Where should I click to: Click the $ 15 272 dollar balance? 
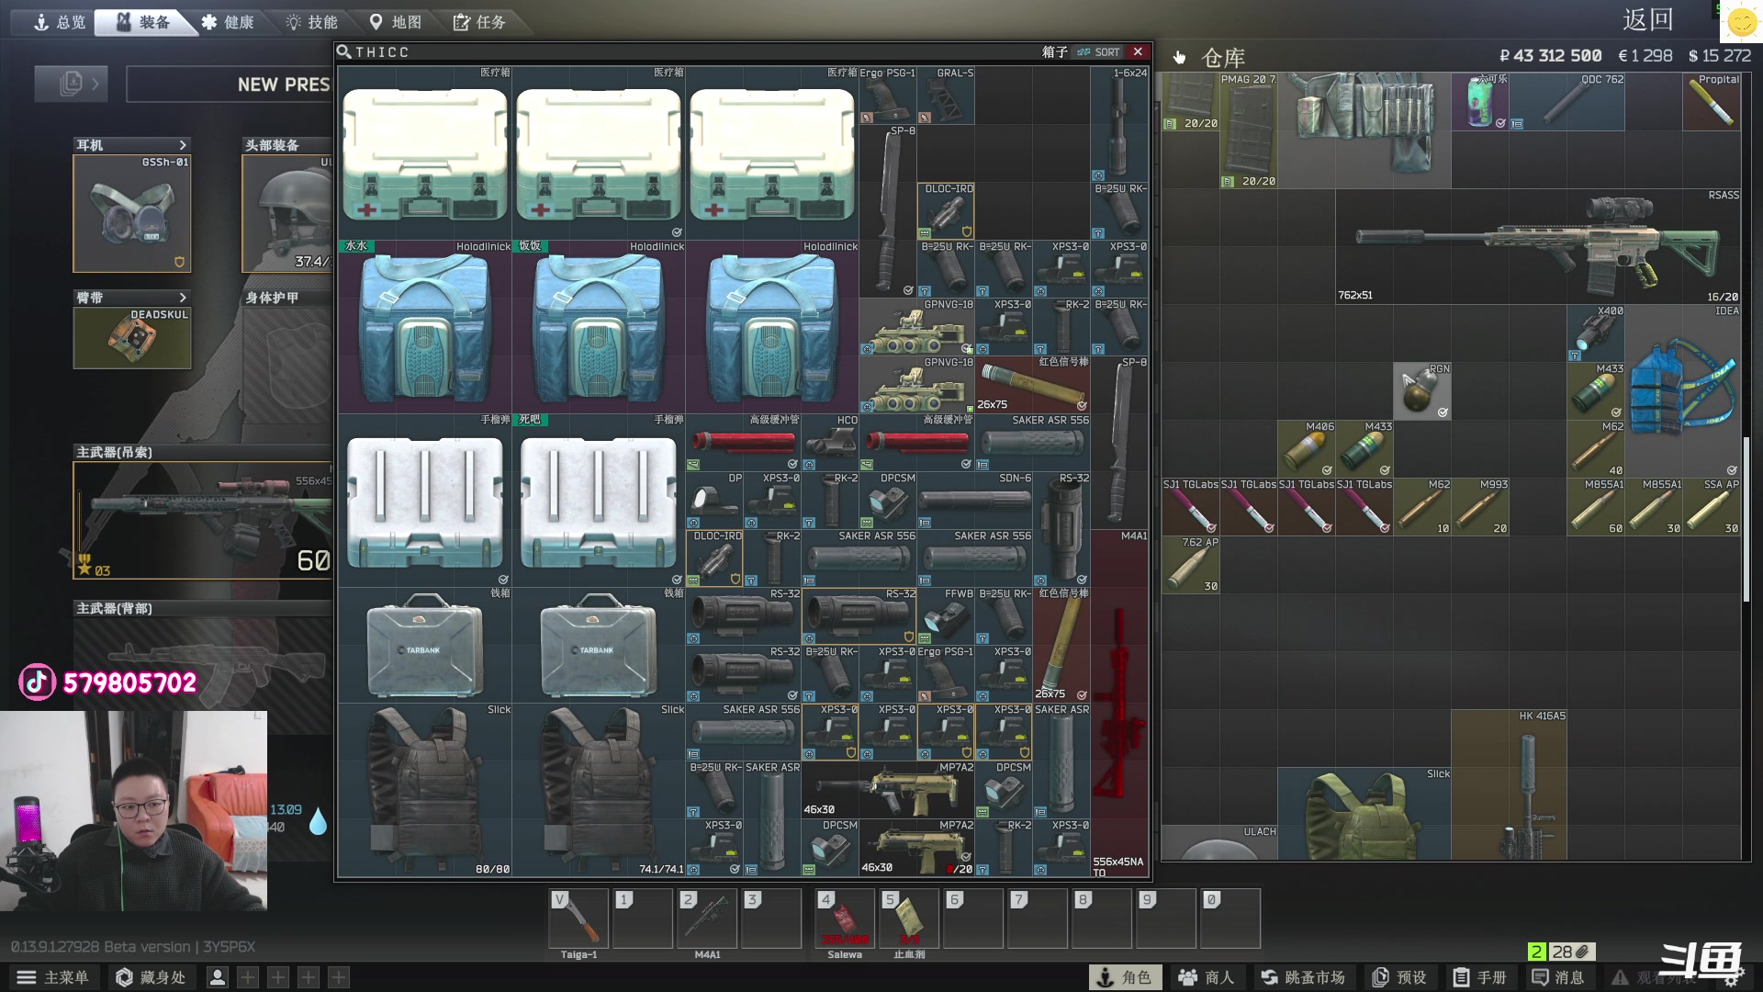[1720, 55]
